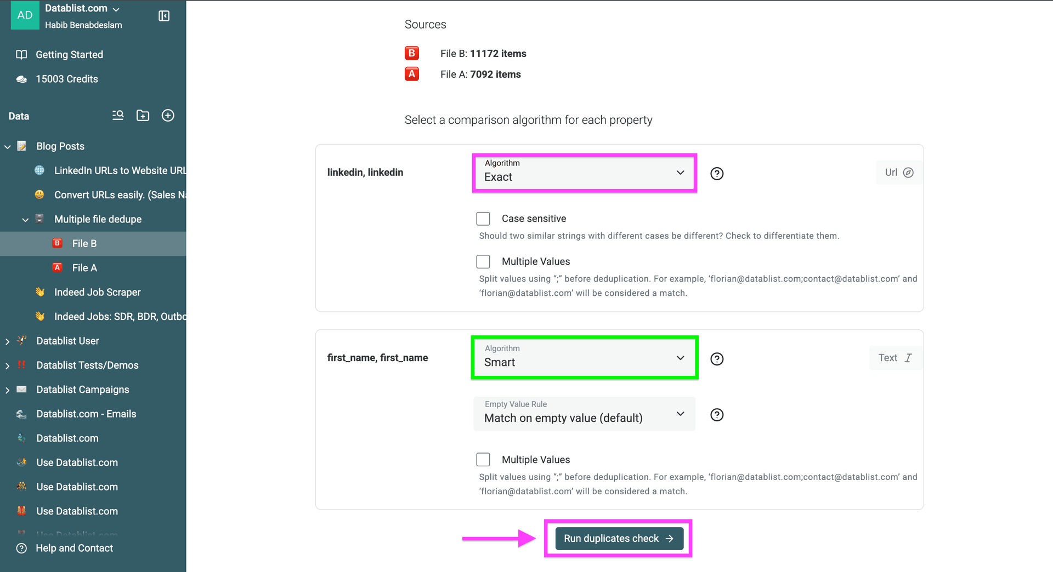Open Getting Started in sidebar
The height and width of the screenshot is (572, 1053).
(x=69, y=55)
